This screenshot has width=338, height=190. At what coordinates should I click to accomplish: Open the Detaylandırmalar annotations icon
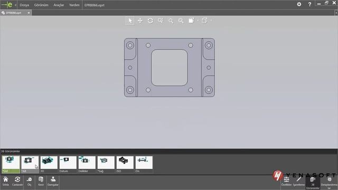tap(329, 183)
